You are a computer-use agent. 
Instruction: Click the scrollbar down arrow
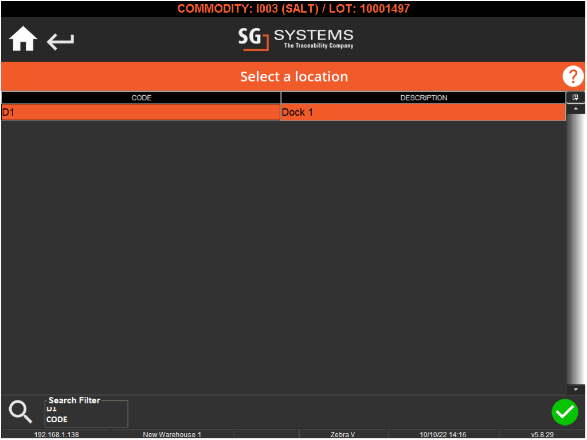(x=576, y=389)
